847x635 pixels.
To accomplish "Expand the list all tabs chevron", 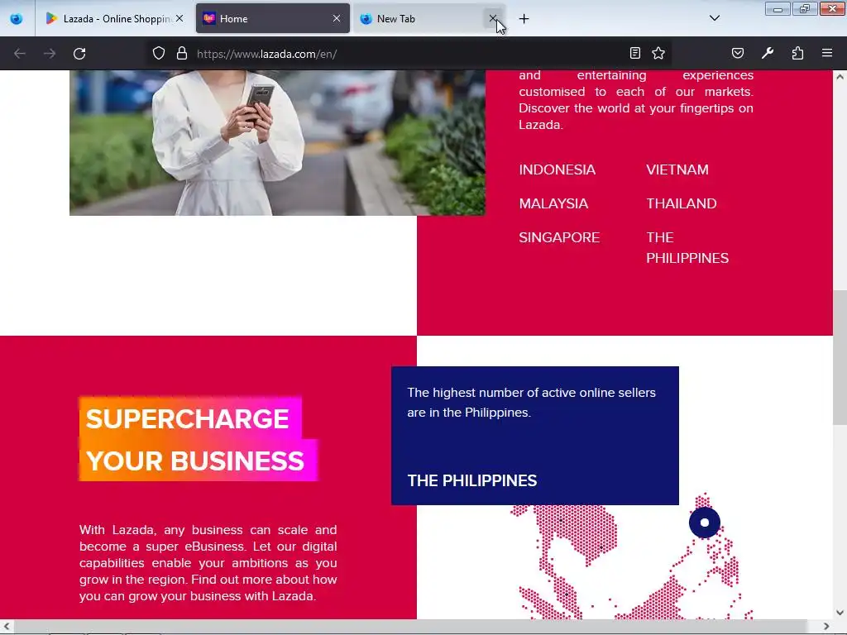I will click(x=714, y=18).
